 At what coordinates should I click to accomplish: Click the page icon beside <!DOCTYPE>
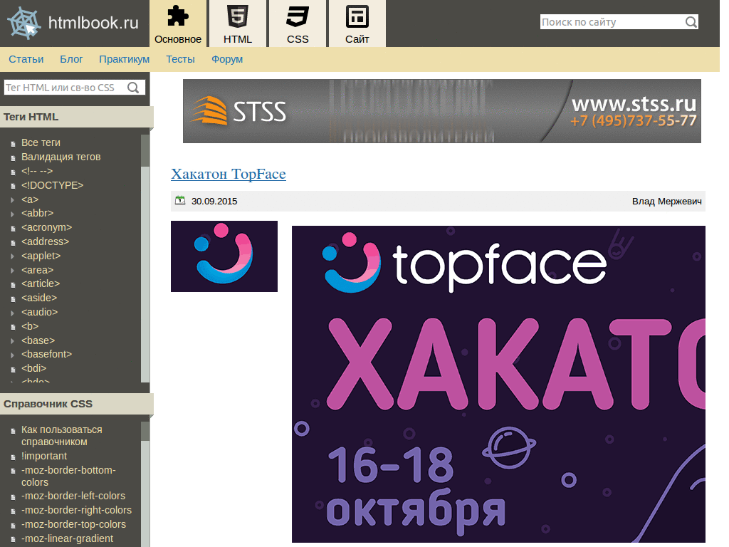[x=13, y=186]
